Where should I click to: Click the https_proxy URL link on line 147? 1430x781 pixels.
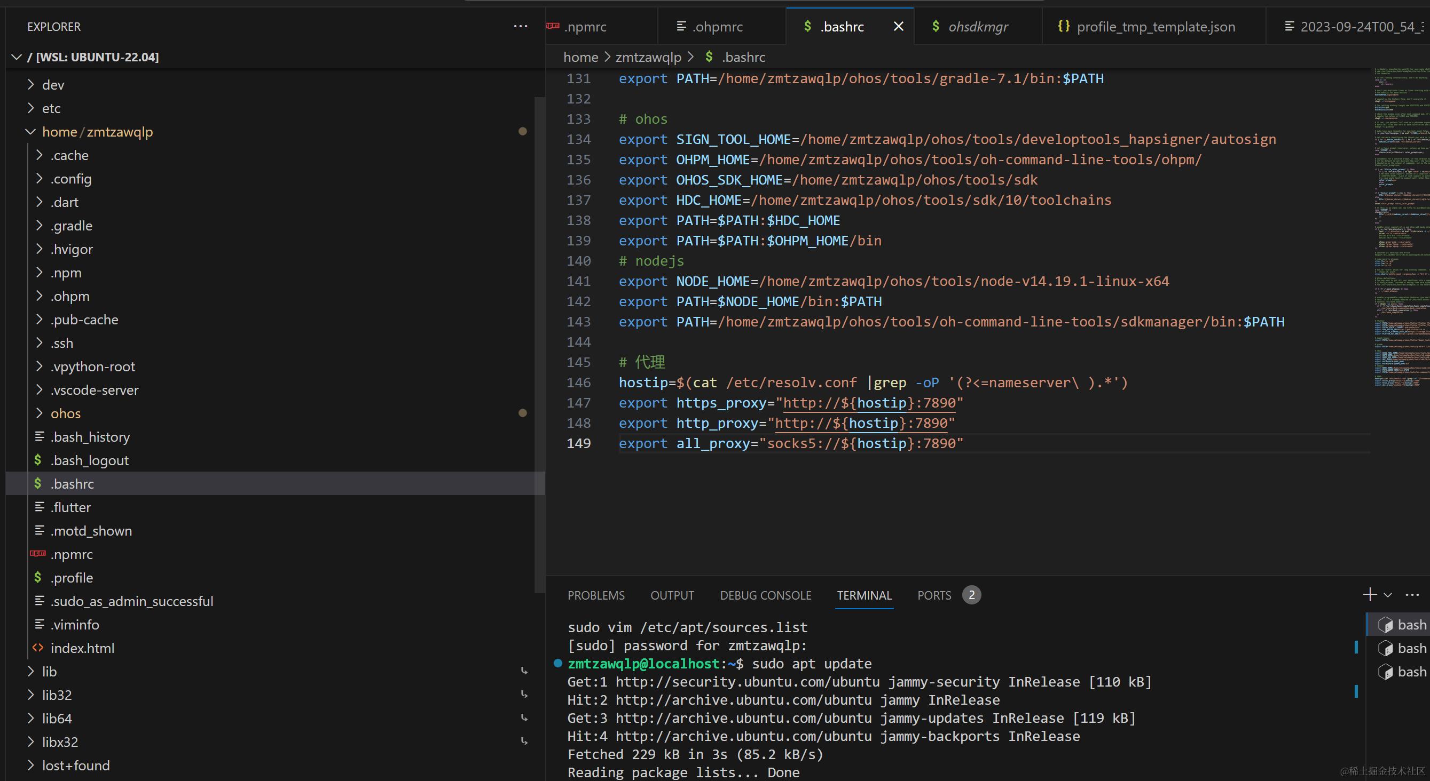[869, 403]
